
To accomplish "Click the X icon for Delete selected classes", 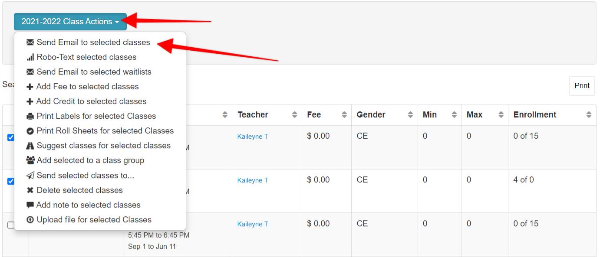I will (30, 190).
